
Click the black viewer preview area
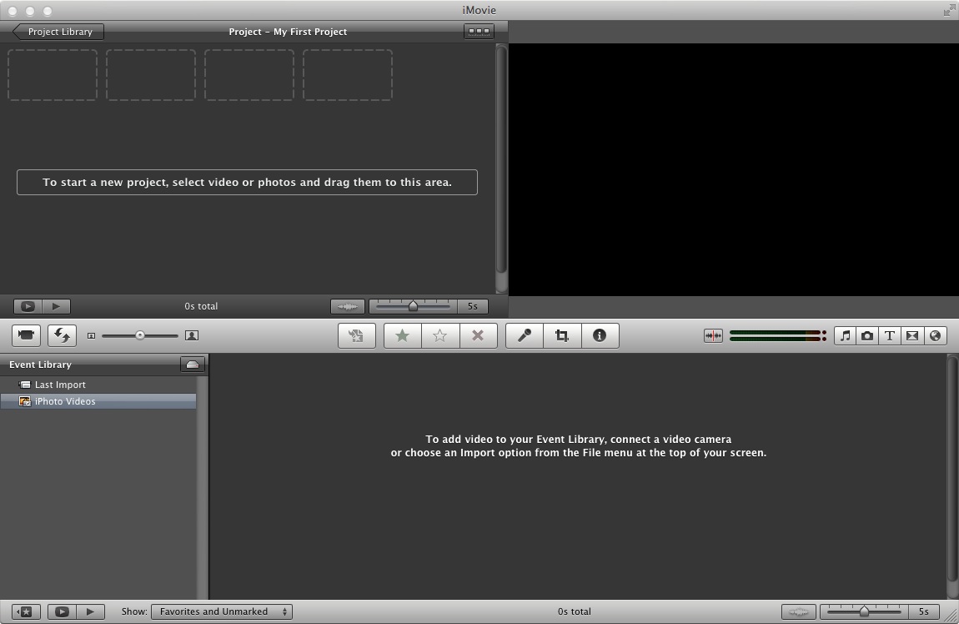733,169
